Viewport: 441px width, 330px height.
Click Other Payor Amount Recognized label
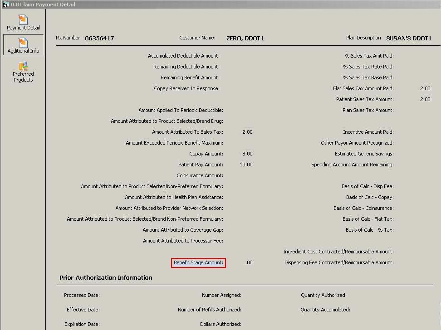click(357, 143)
